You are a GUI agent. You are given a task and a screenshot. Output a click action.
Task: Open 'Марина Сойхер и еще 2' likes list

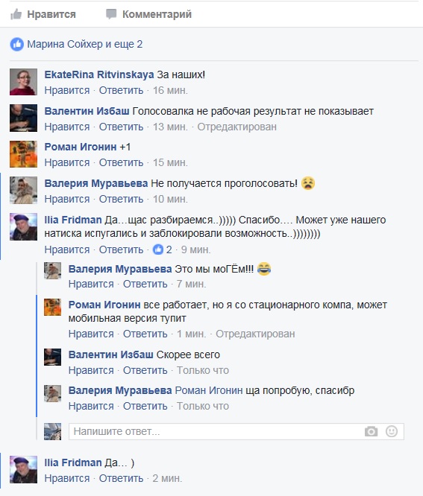(x=84, y=44)
